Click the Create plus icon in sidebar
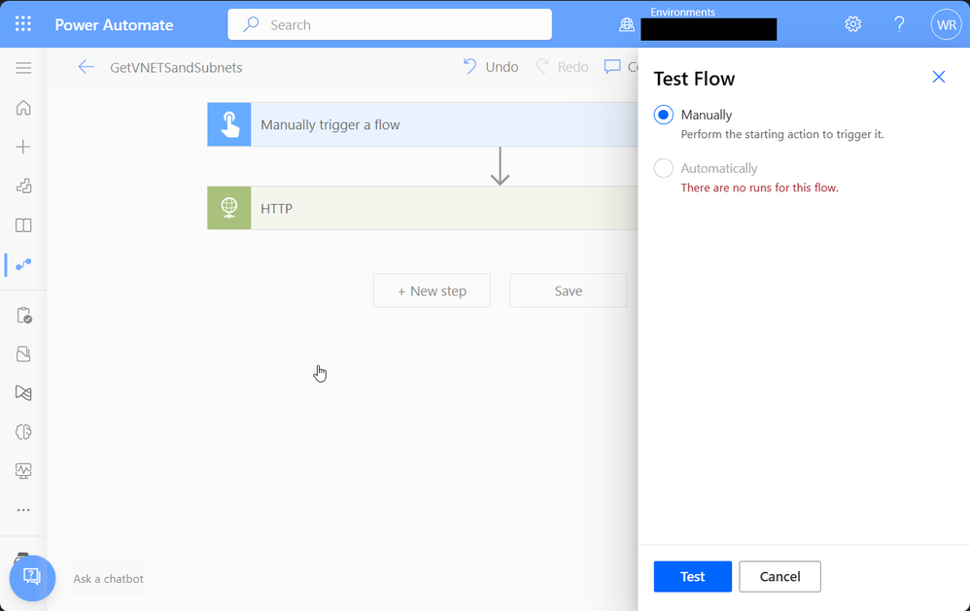The image size is (970, 611). pos(23,147)
